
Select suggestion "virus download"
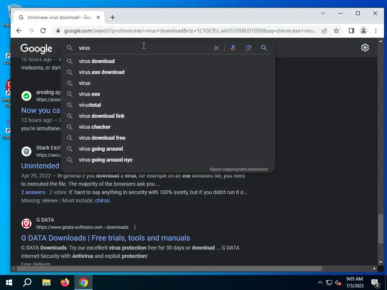click(168, 61)
